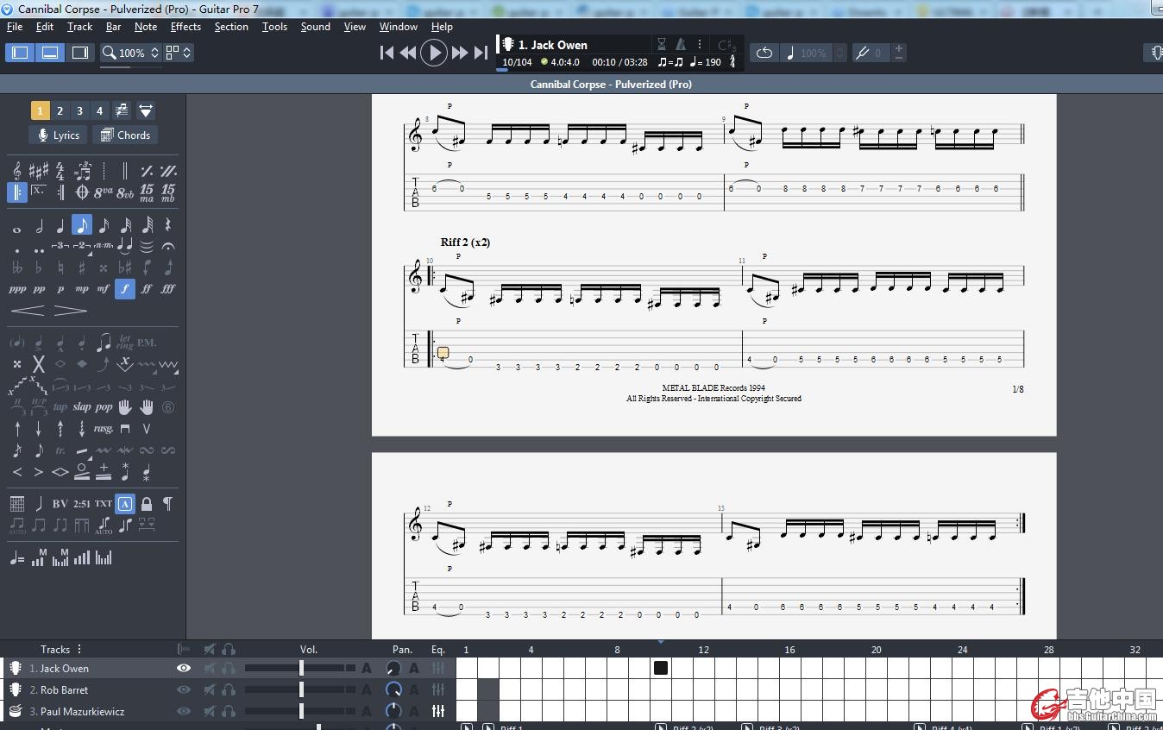Enable the loop playback icon
1163x730 pixels.
[764, 53]
